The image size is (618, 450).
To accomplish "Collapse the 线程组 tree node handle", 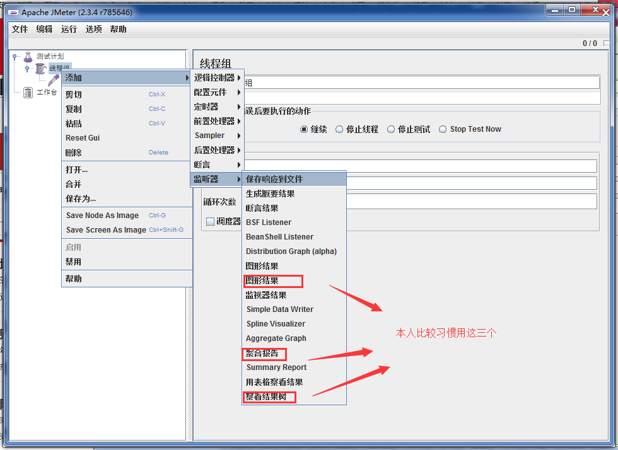I will click(x=26, y=69).
